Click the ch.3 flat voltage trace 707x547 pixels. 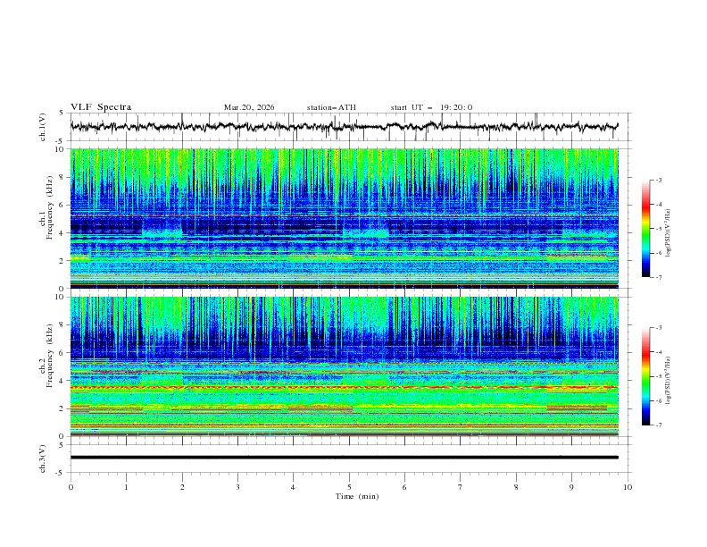click(x=344, y=458)
